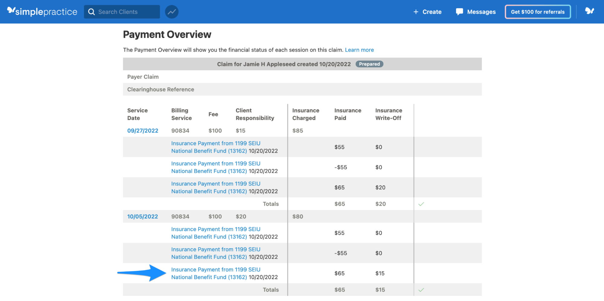Open Messages from the top bar
Image resolution: width=604 pixels, height=301 pixels.
475,12
